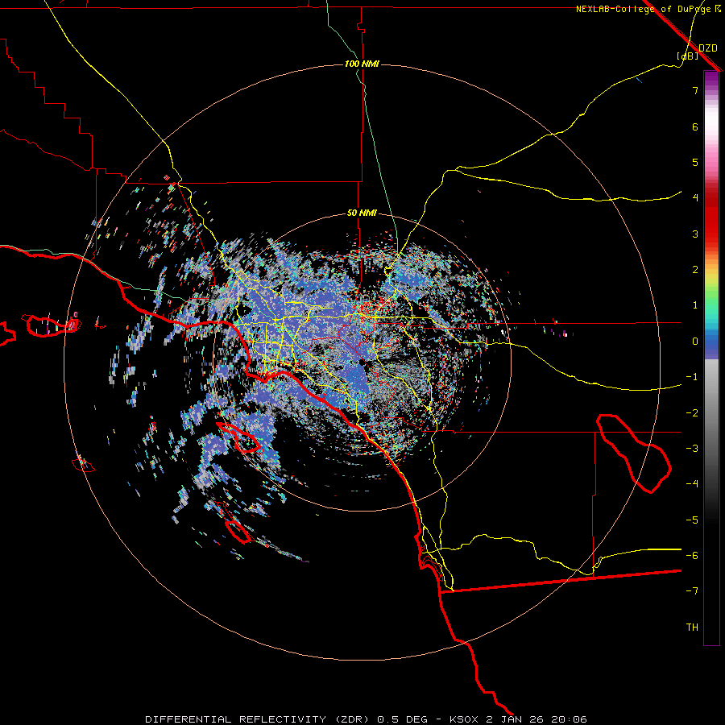This screenshot has width=725, height=725.
Task: Click the 7 value on color scale
Action: pos(695,91)
